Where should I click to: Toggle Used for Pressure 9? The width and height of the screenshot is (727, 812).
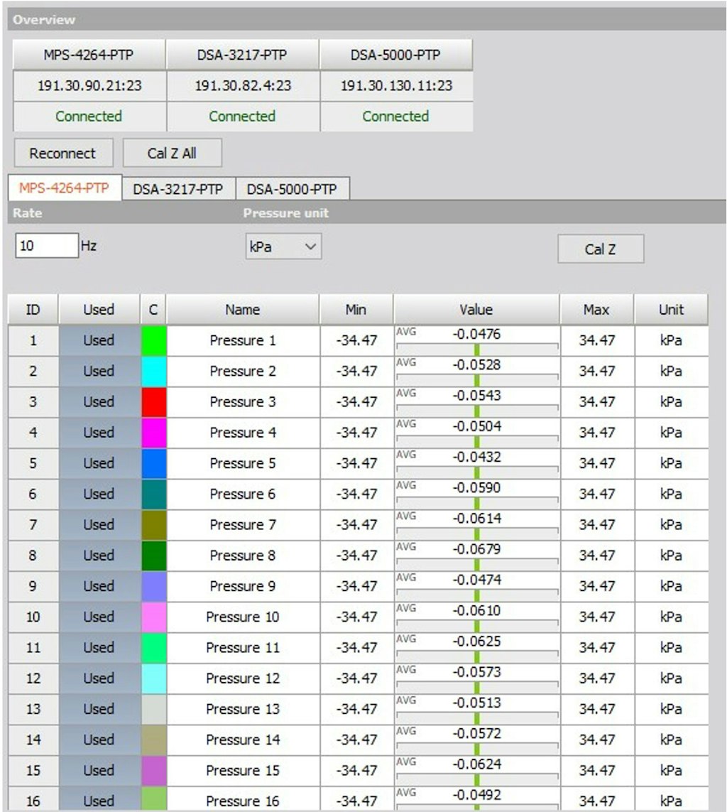tap(99, 586)
